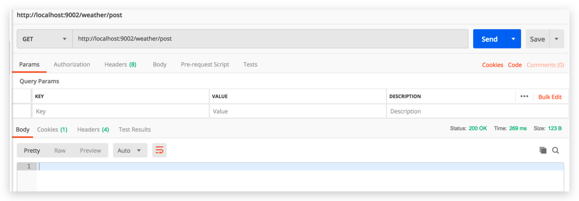Send the request
This screenshot has height=201, width=579.
click(x=489, y=39)
